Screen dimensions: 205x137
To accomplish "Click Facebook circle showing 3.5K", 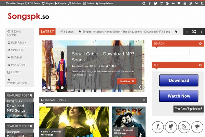I will [x=158, y=127].
